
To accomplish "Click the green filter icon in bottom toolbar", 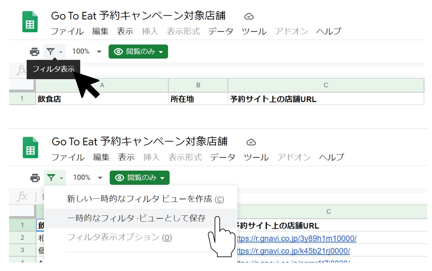I will click(51, 178).
